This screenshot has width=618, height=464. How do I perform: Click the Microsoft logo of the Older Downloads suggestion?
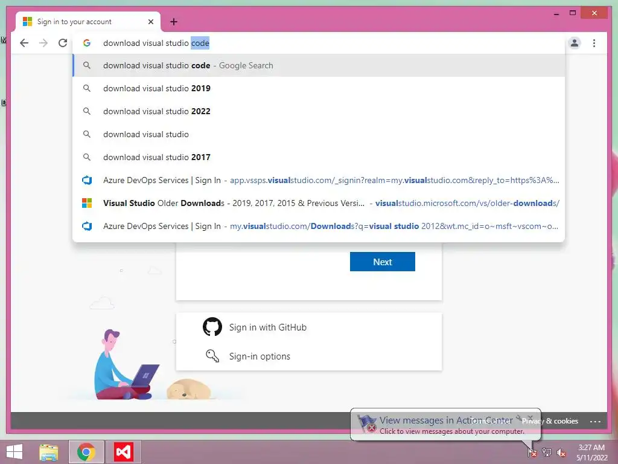tap(87, 203)
